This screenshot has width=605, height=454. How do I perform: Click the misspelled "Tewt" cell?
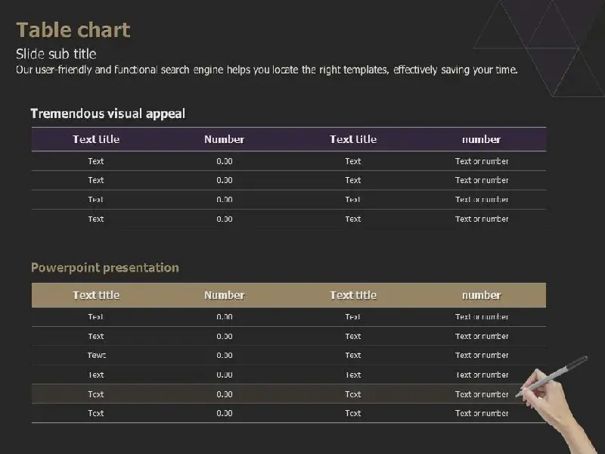97,355
